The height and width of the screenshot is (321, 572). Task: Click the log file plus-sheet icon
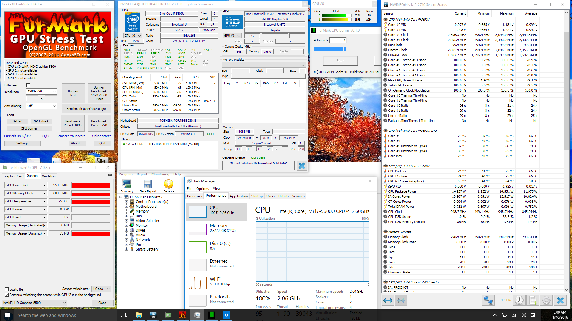(x=533, y=300)
